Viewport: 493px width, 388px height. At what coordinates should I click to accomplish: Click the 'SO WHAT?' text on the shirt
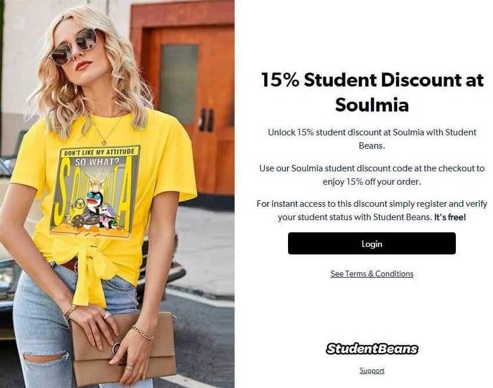tap(97, 162)
